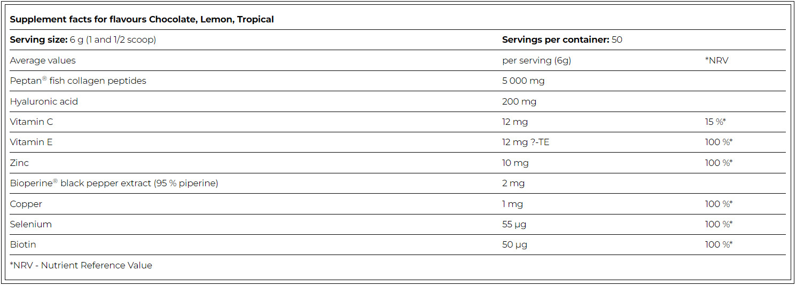Click the "Average values" row header
This screenshot has height=286, width=796.
tap(43, 60)
